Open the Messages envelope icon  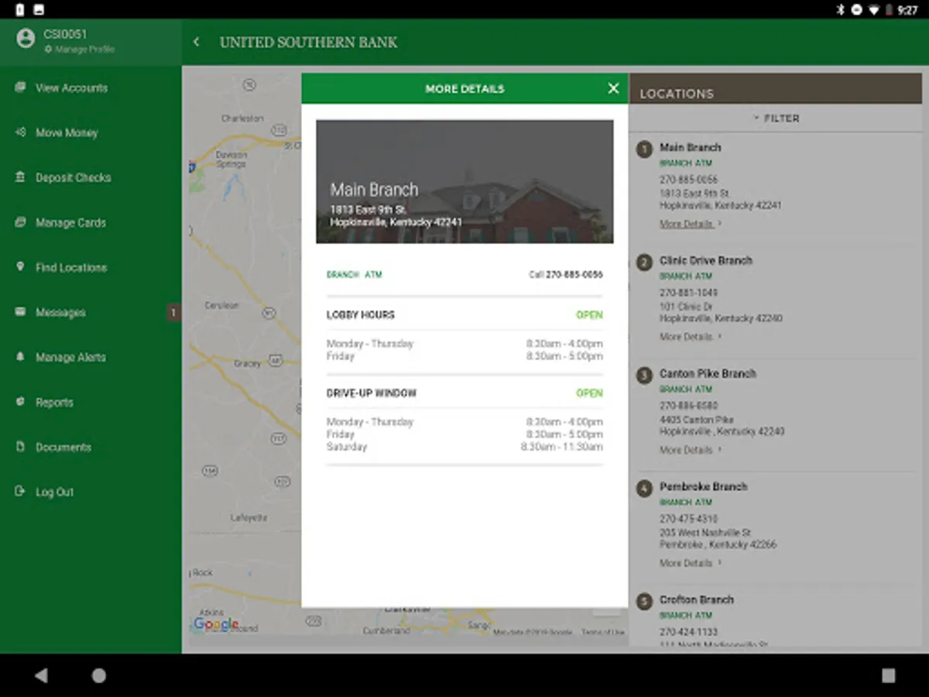tap(20, 312)
